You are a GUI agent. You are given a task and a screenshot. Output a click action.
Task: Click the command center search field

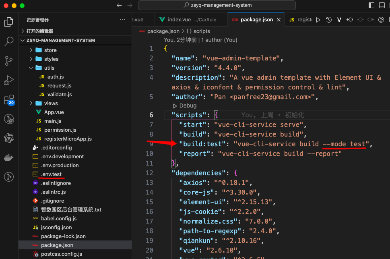217,5
